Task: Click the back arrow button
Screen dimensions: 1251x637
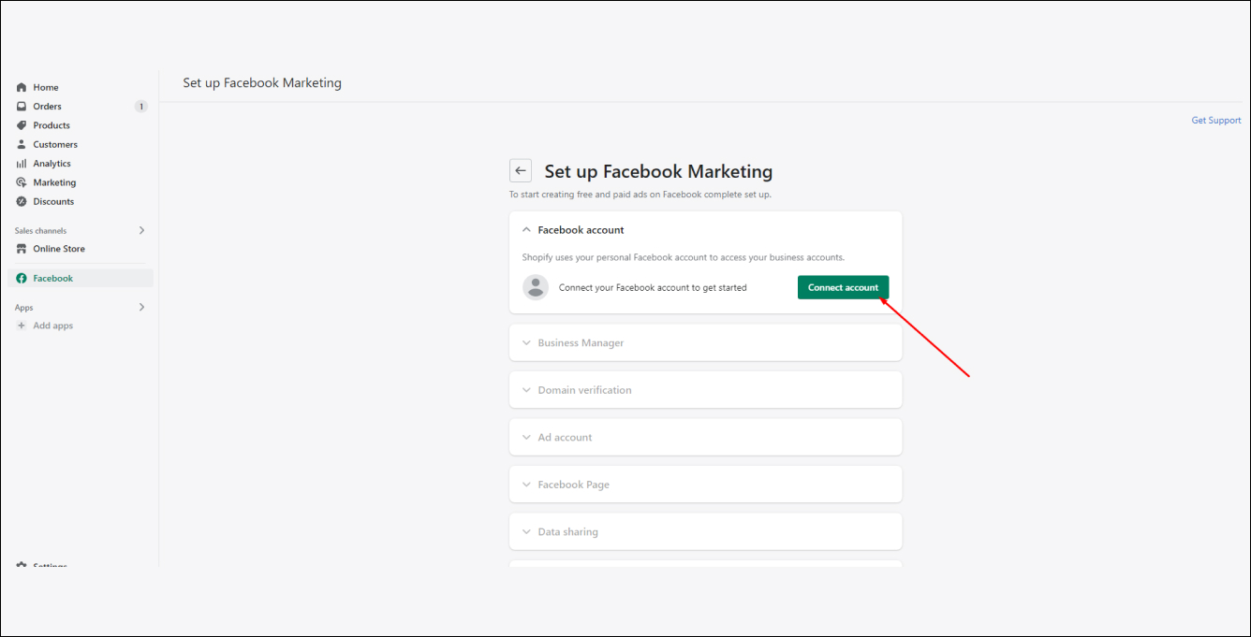Action: [x=521, y=171]
